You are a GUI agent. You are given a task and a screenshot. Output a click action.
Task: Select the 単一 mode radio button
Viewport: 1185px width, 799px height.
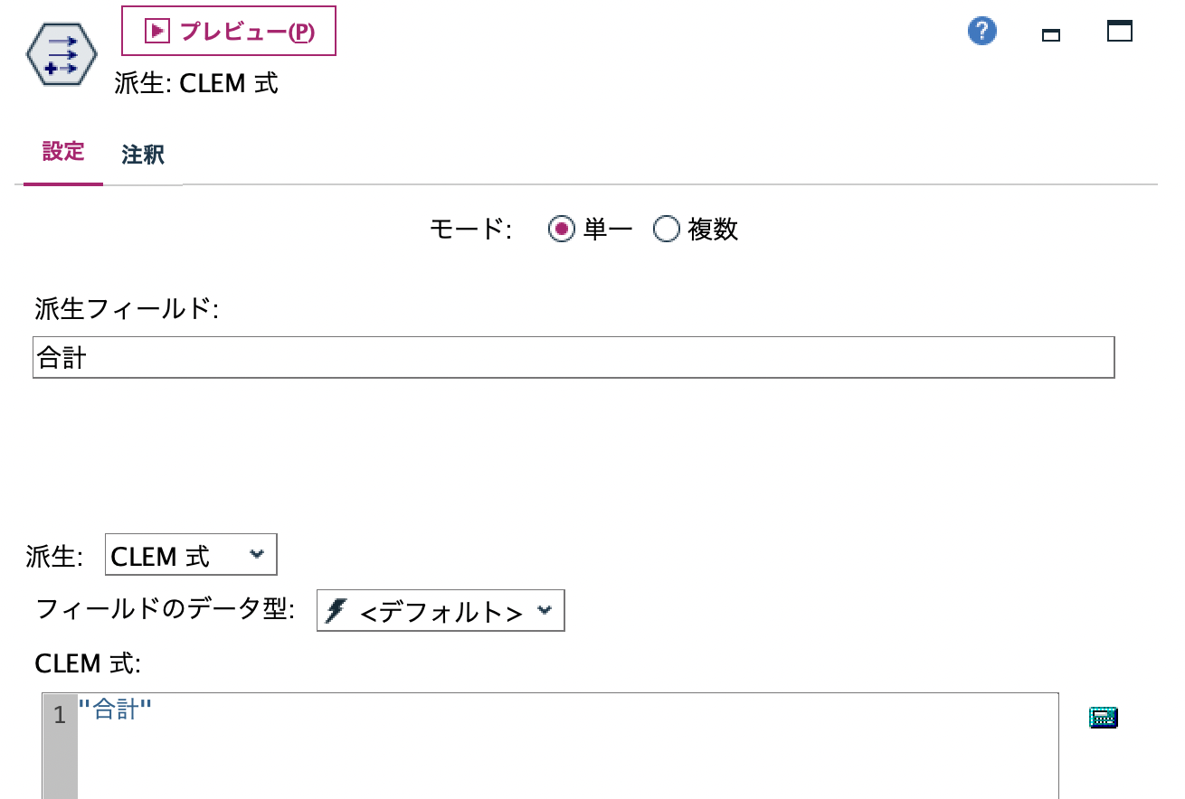(562, 229)
